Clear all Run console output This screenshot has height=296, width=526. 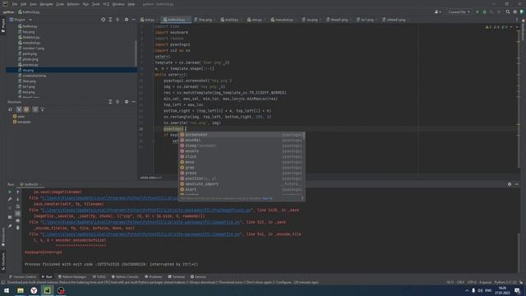[x=18, y=228]
